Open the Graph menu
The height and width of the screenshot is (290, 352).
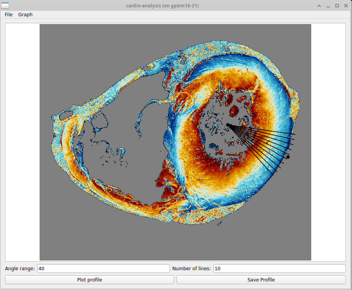point(25,14)
